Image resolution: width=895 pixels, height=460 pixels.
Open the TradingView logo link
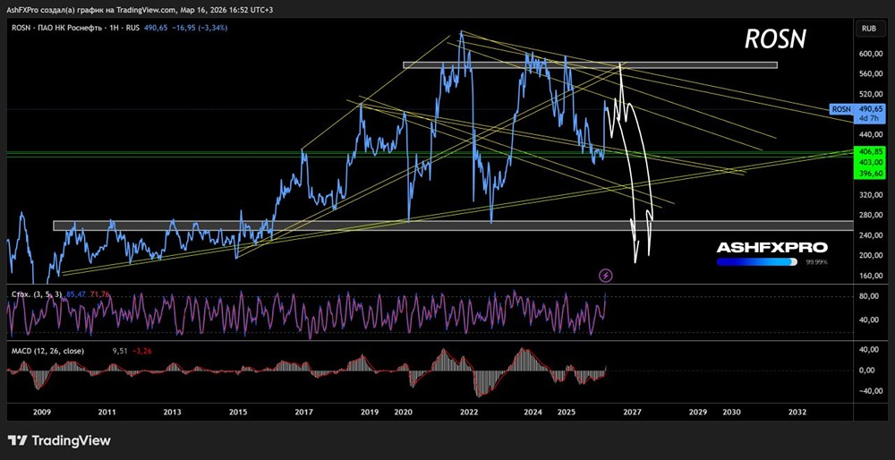point(59,440)
